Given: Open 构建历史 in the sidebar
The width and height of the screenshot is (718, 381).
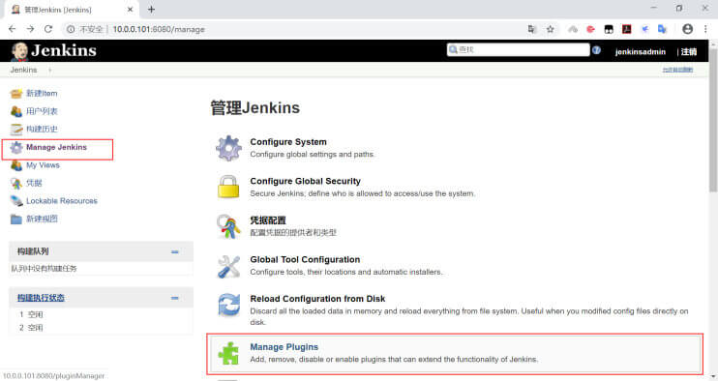Looking at the screenshot, I should tap(42, 129).
